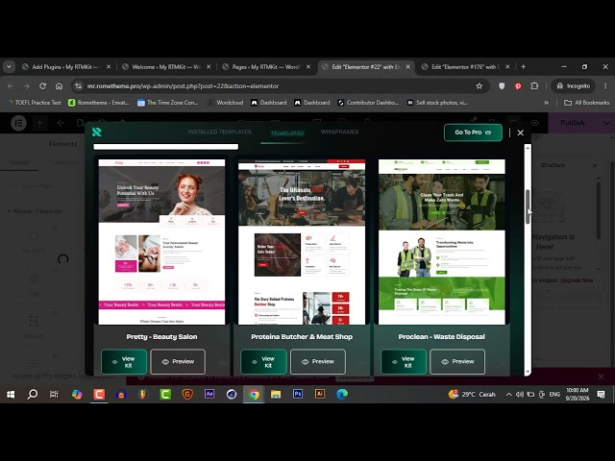This screenshot has height=461, width=615.
Task: Click the Elementor Publish button
Action: 573,123
